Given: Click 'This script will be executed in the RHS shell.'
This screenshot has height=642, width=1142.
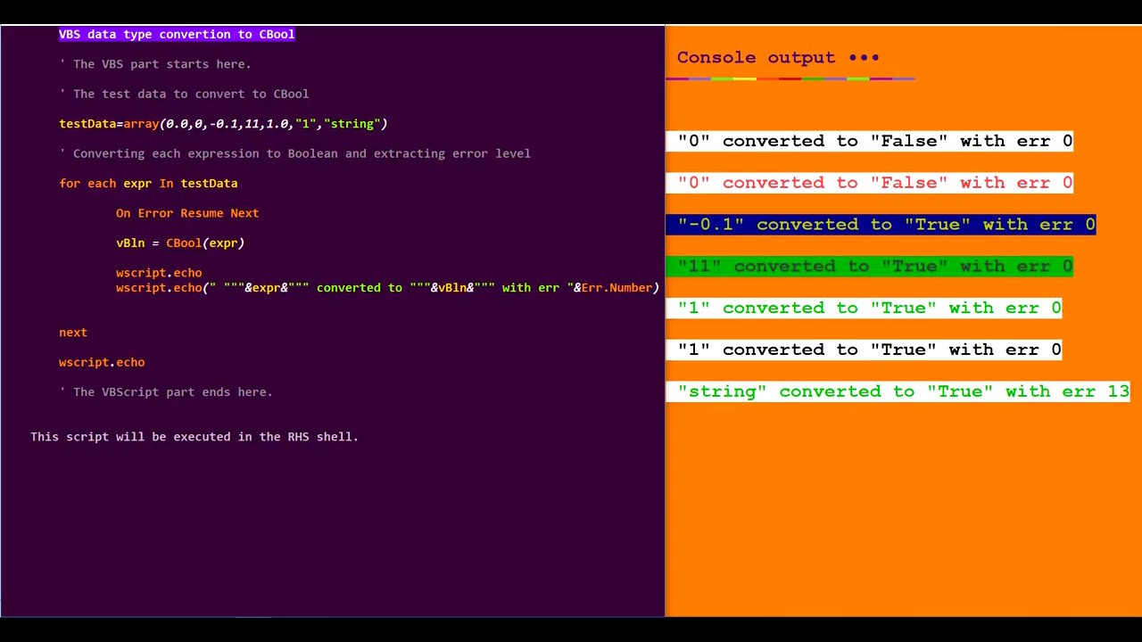Looking at the screenshot, I should coord(194,437).
